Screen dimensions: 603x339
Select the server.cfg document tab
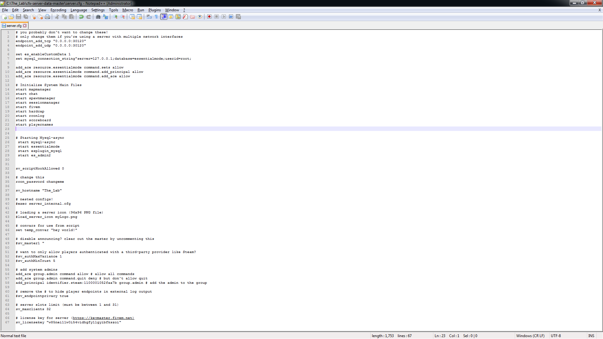14,26
